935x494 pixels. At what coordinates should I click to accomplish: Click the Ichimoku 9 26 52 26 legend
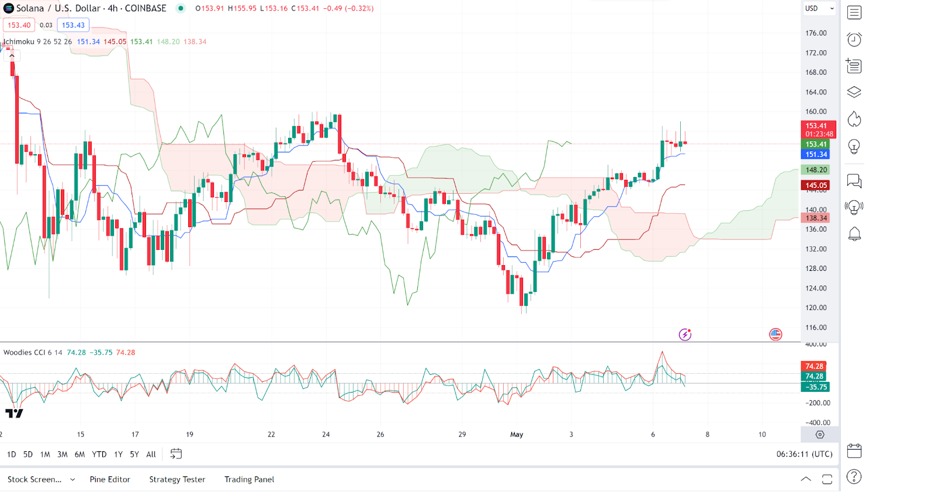tap(37, 41)
